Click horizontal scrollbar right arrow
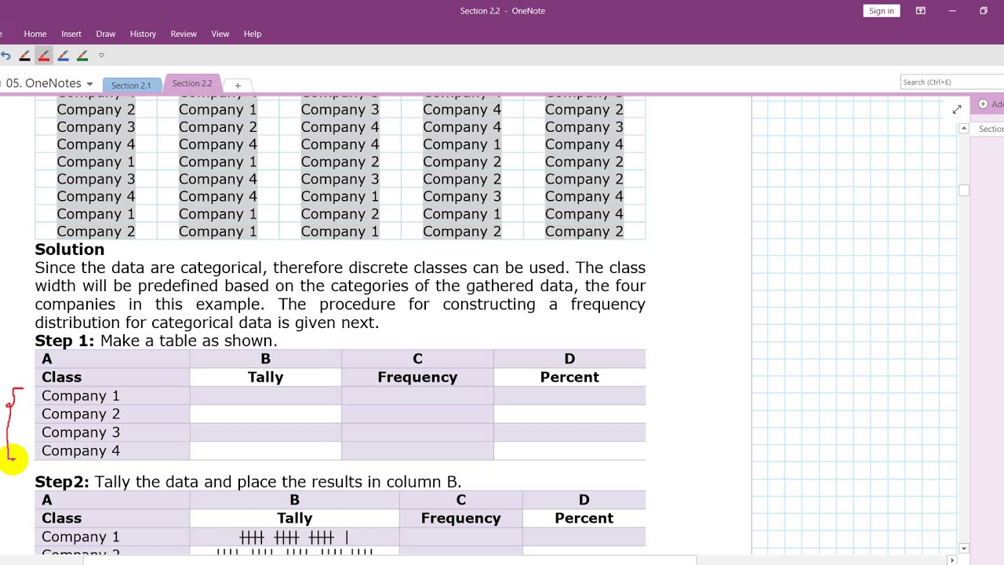 click(952, 560)
